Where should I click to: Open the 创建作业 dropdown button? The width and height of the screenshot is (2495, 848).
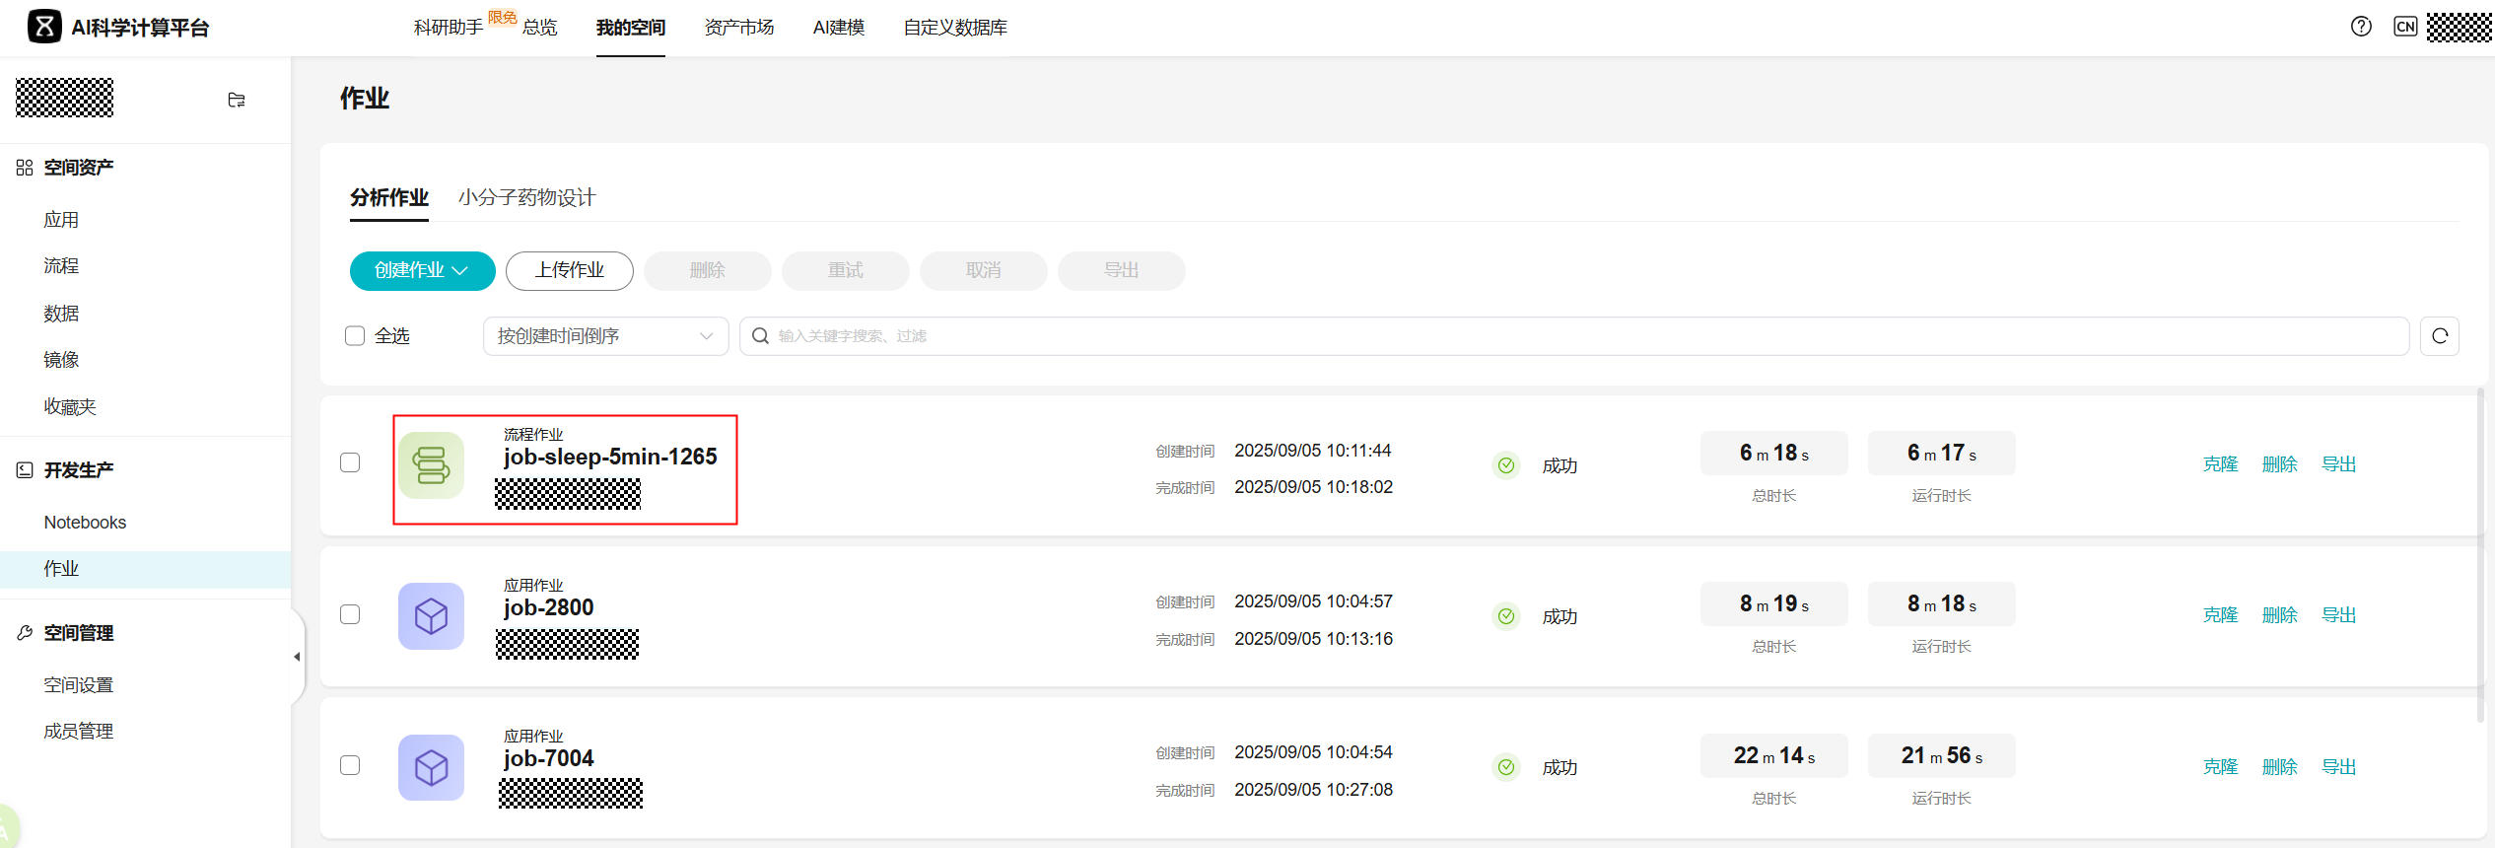(x=422, y=271)
